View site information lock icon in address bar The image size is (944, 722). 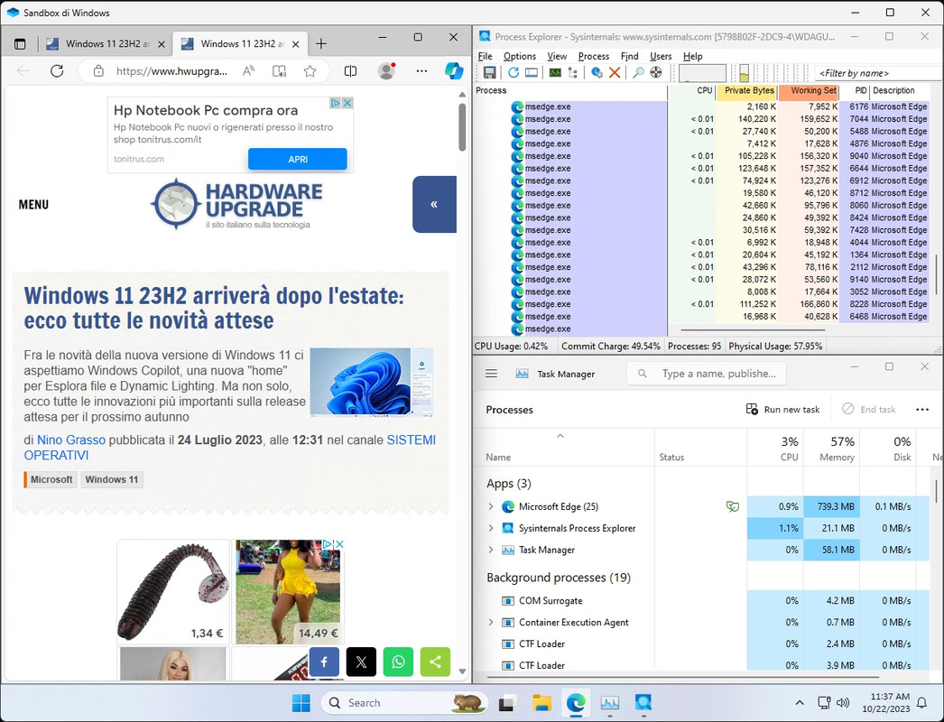click(98, 71)
